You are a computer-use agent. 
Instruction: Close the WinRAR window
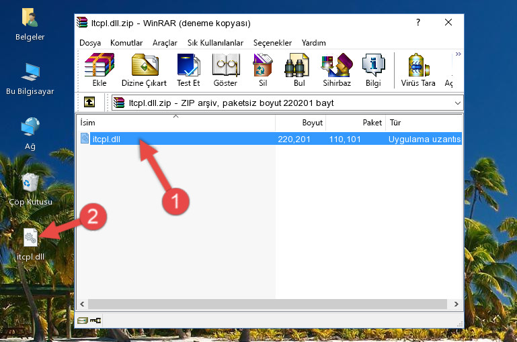(x=448, y=22)
